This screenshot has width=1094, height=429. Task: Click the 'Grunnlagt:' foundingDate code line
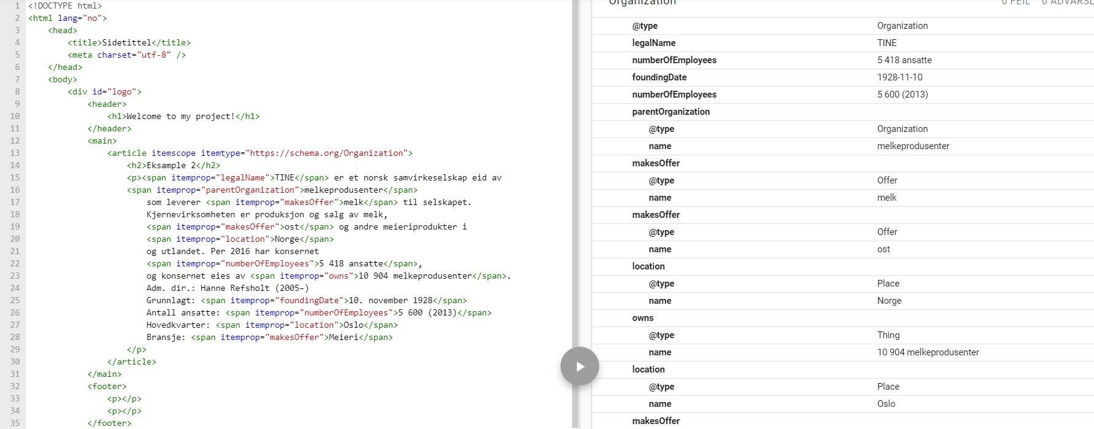click(307, 300)
